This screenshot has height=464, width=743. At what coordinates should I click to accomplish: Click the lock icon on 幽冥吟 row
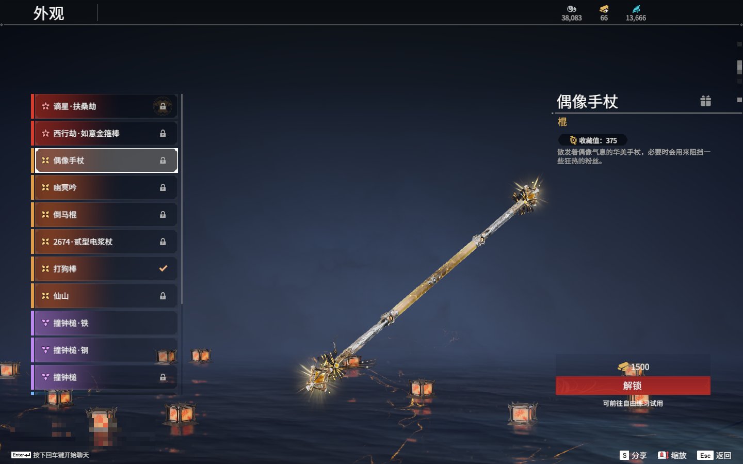click(x=163, y=187)
